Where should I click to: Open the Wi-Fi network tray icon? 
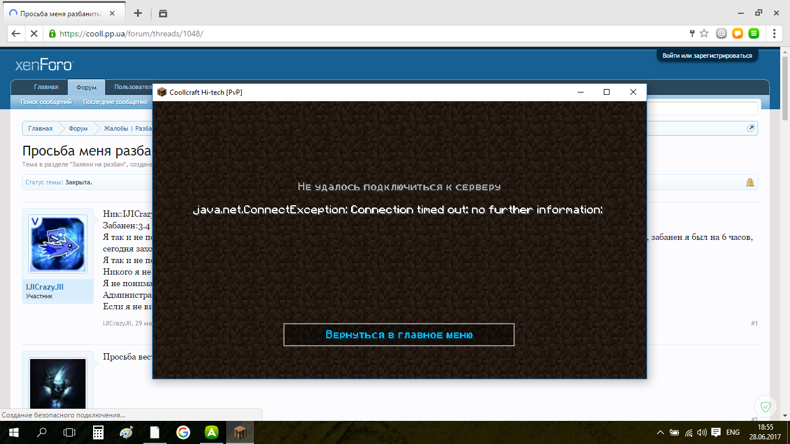tap(689, 432)
